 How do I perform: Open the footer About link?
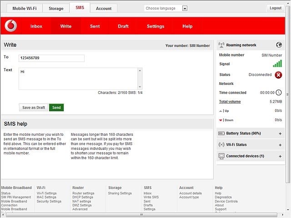pos(219,205)
